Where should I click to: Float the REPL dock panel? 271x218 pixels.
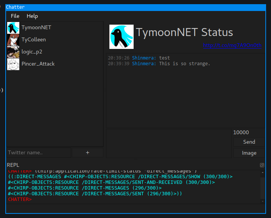(262, 165)
